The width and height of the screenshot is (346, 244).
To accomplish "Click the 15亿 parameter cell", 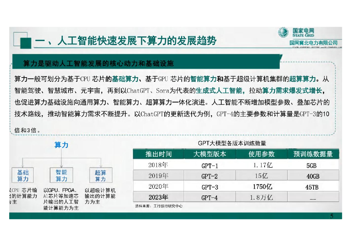I will coord(262,176).
